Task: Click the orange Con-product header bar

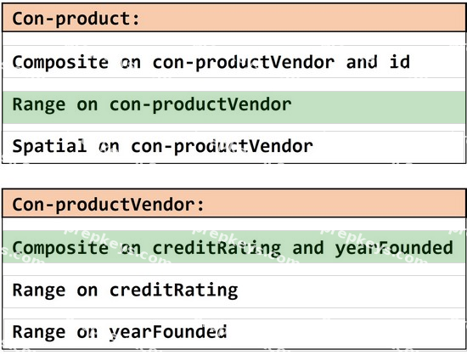Action: coord(233,18)
